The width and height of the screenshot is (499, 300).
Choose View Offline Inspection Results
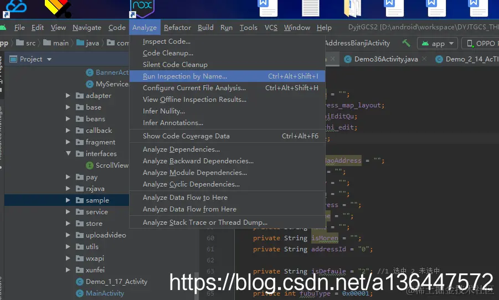tap(227, 100)
